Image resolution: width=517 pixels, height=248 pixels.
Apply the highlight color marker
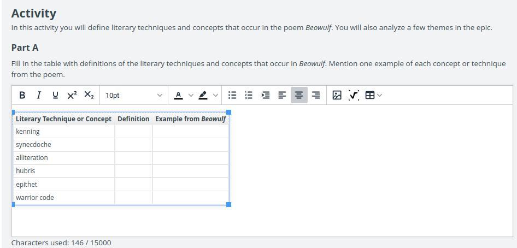coord(203,95)
